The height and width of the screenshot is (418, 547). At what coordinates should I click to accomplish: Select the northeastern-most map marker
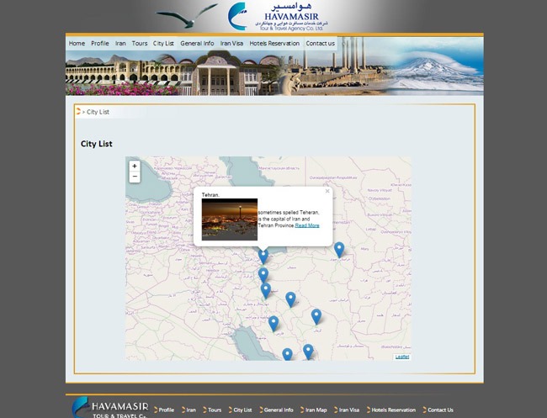click(x=339, y=249)
